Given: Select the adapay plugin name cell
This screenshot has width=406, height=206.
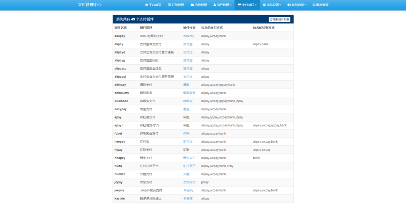Looking at the screenshot, I should (x=120, y=36).
